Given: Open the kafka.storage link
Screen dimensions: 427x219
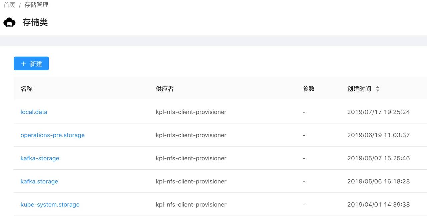Looking at the screenshot, I should coord(39,181).
